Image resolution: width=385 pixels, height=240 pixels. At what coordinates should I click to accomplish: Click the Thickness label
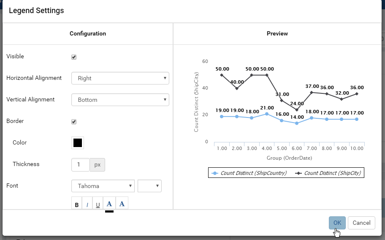point(26,164)
